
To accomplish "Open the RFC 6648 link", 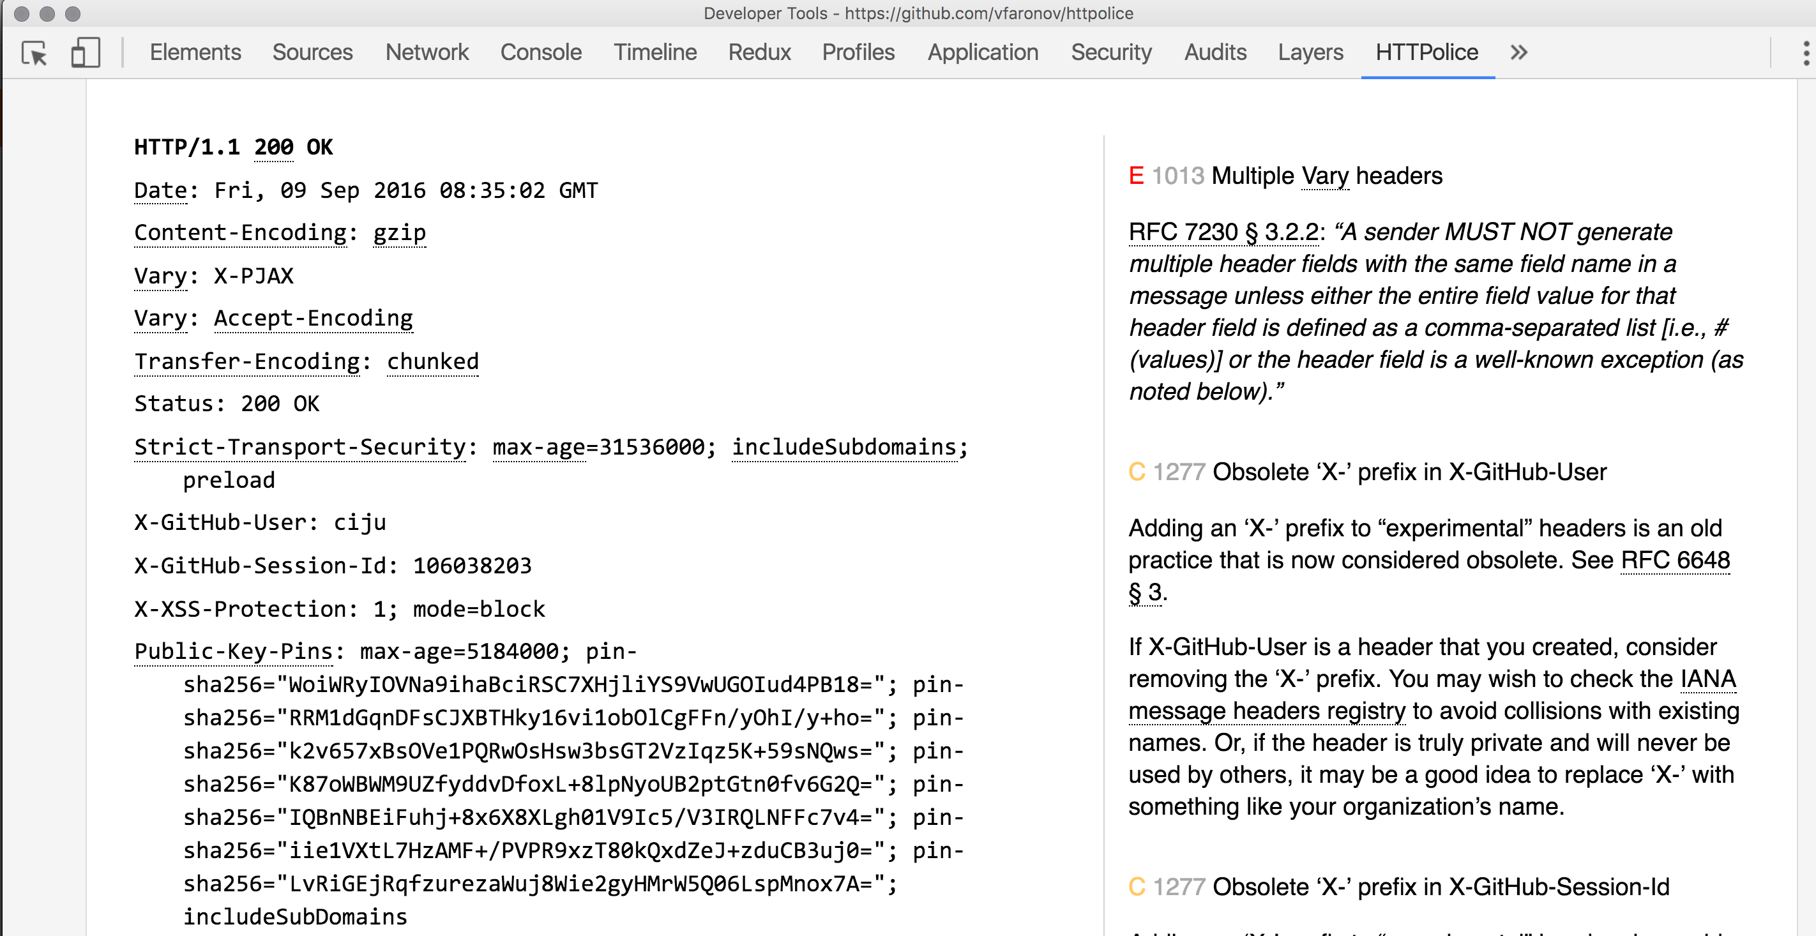I will [x=1675, y=561].
